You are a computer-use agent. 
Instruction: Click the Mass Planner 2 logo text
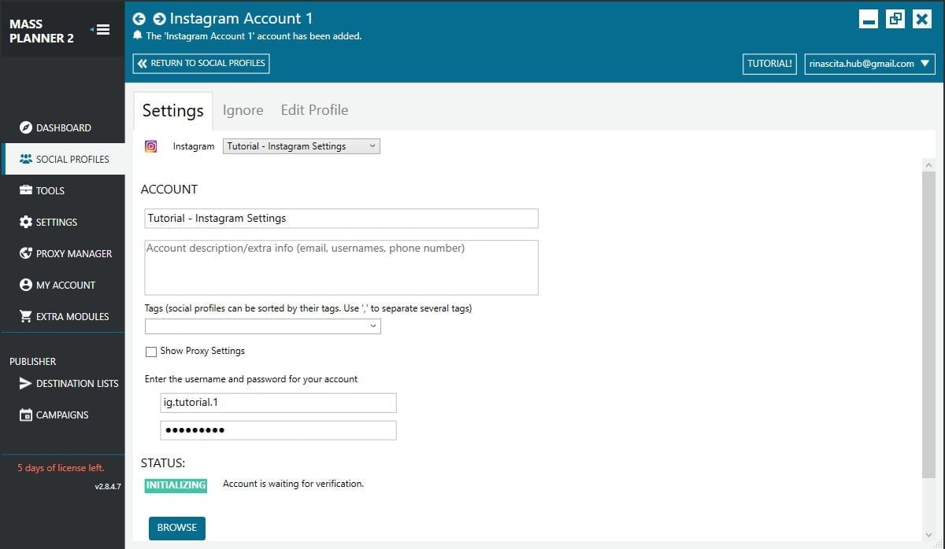click(x=42, y=31)
